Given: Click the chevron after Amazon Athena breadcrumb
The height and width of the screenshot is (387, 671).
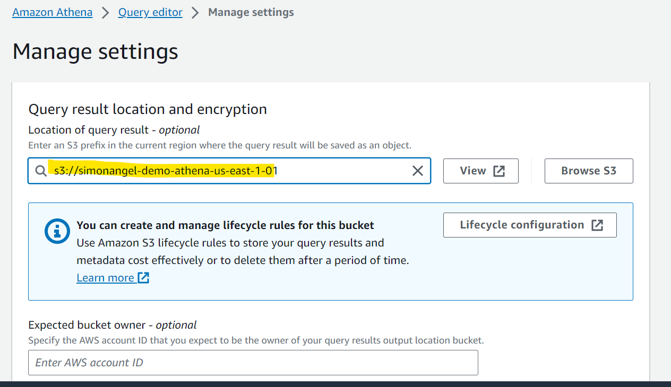Looking at the screenshot, I should (x=105, y=13).
